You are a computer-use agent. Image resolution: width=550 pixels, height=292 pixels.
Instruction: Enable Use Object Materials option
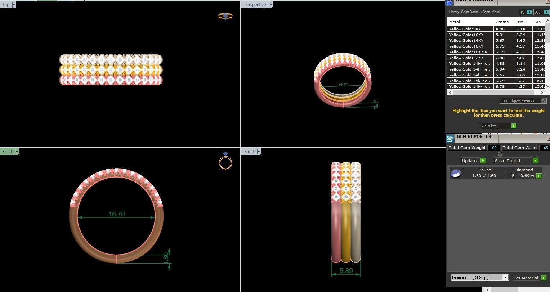pyautogui.click(x=523, y=101)
